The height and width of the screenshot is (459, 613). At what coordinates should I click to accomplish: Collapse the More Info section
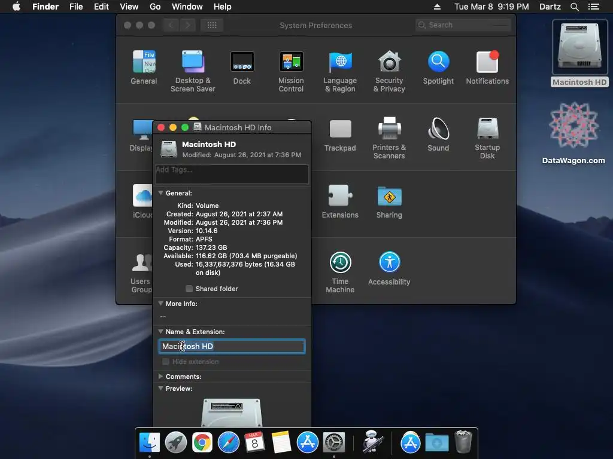click(160, 303)
